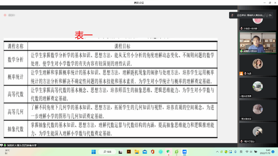Click the Tencent Meeting taskbar icon
This screenshot has width=278, height=156.
coord(184,152)
